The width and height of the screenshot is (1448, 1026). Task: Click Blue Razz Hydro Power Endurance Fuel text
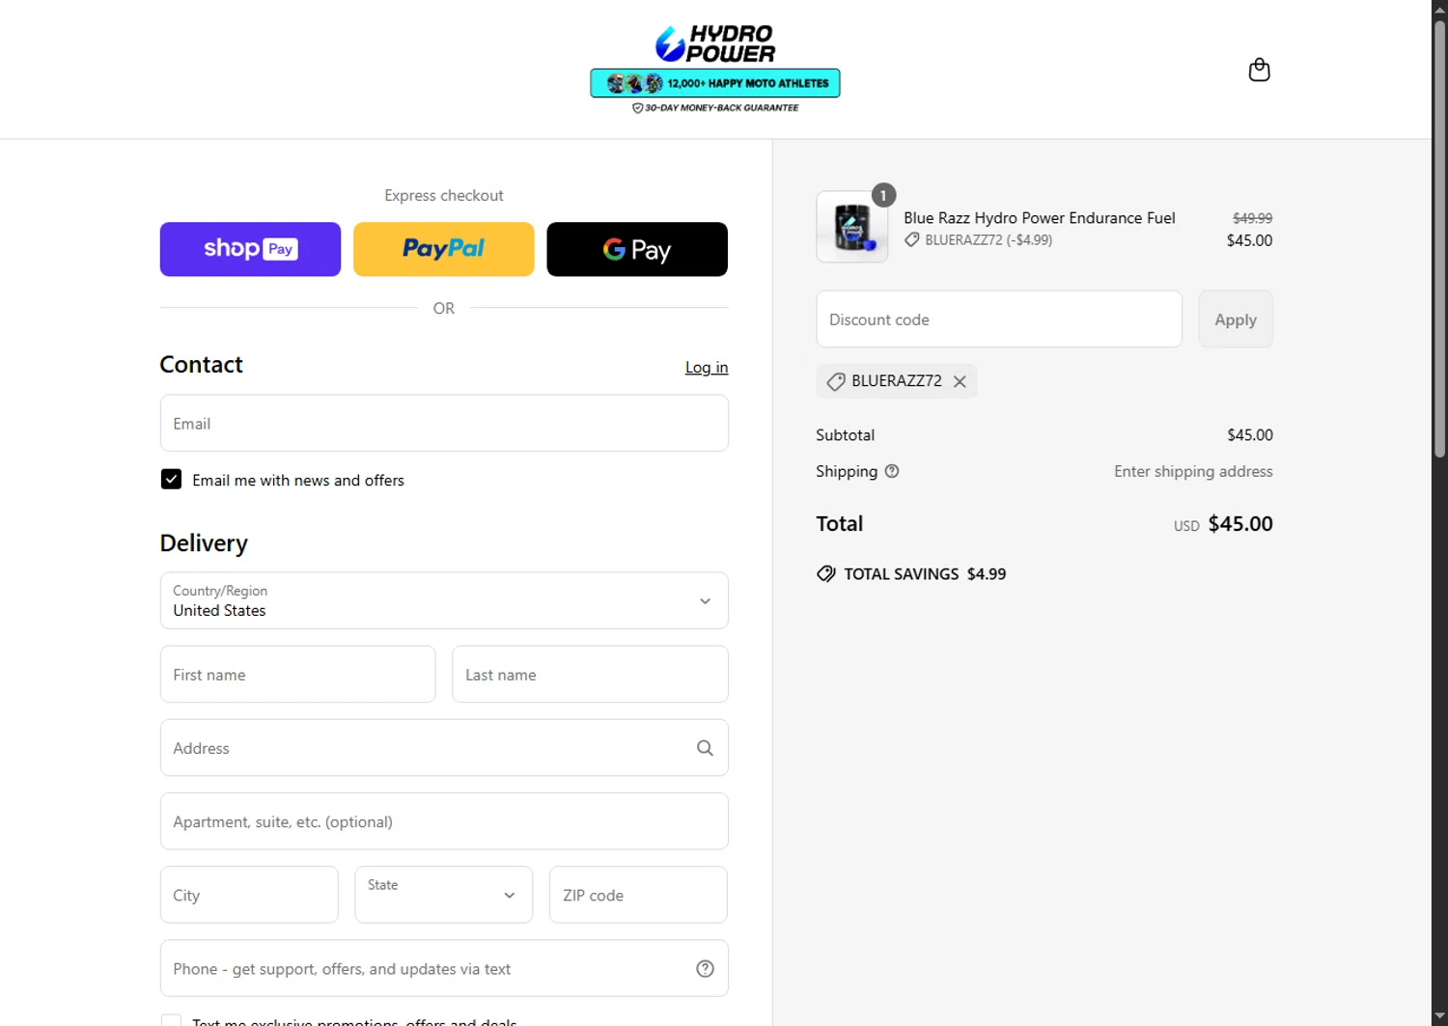pos(1040,218)
